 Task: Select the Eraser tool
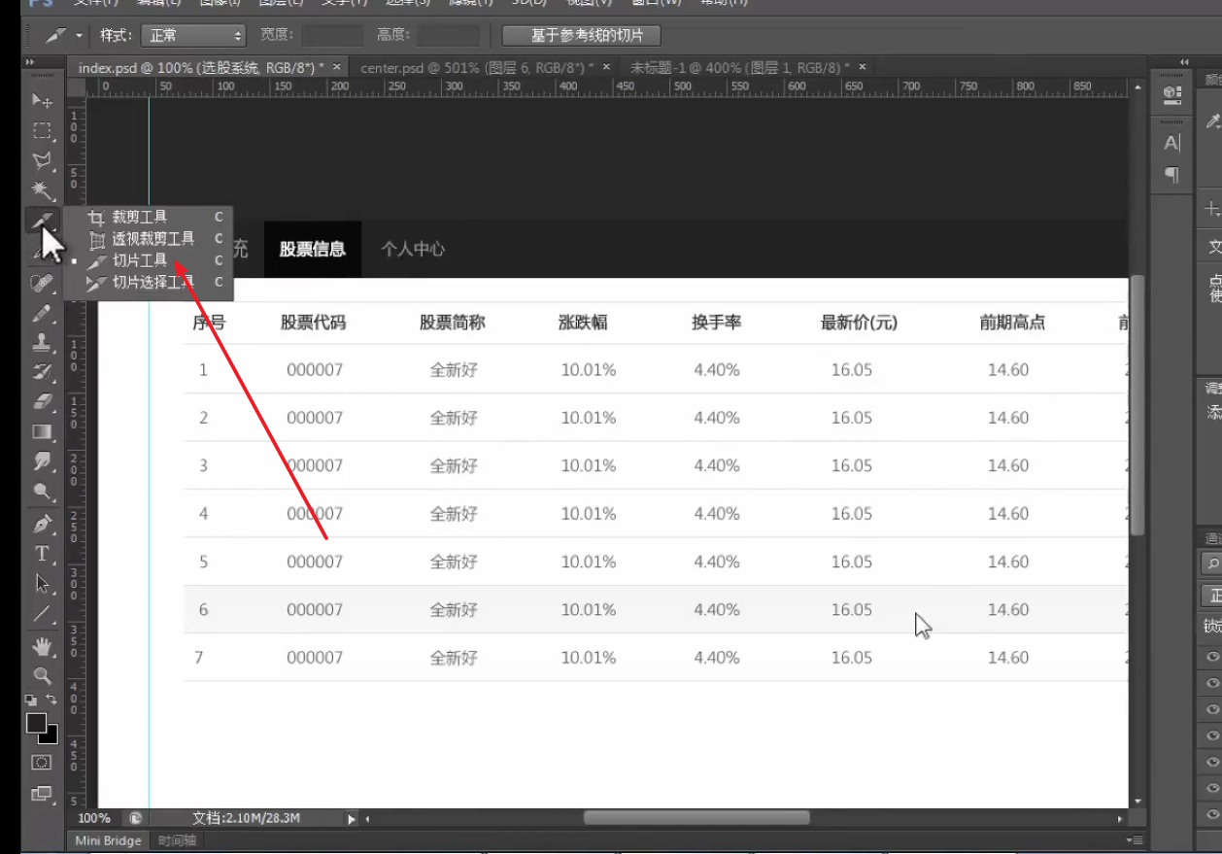pos(42,401)
